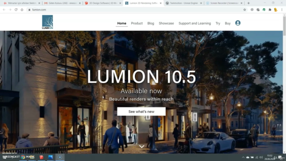Viewport: 286px width, 161px height.
Task: Open a new browser tab with plus
Action: (x=248, y=3)
